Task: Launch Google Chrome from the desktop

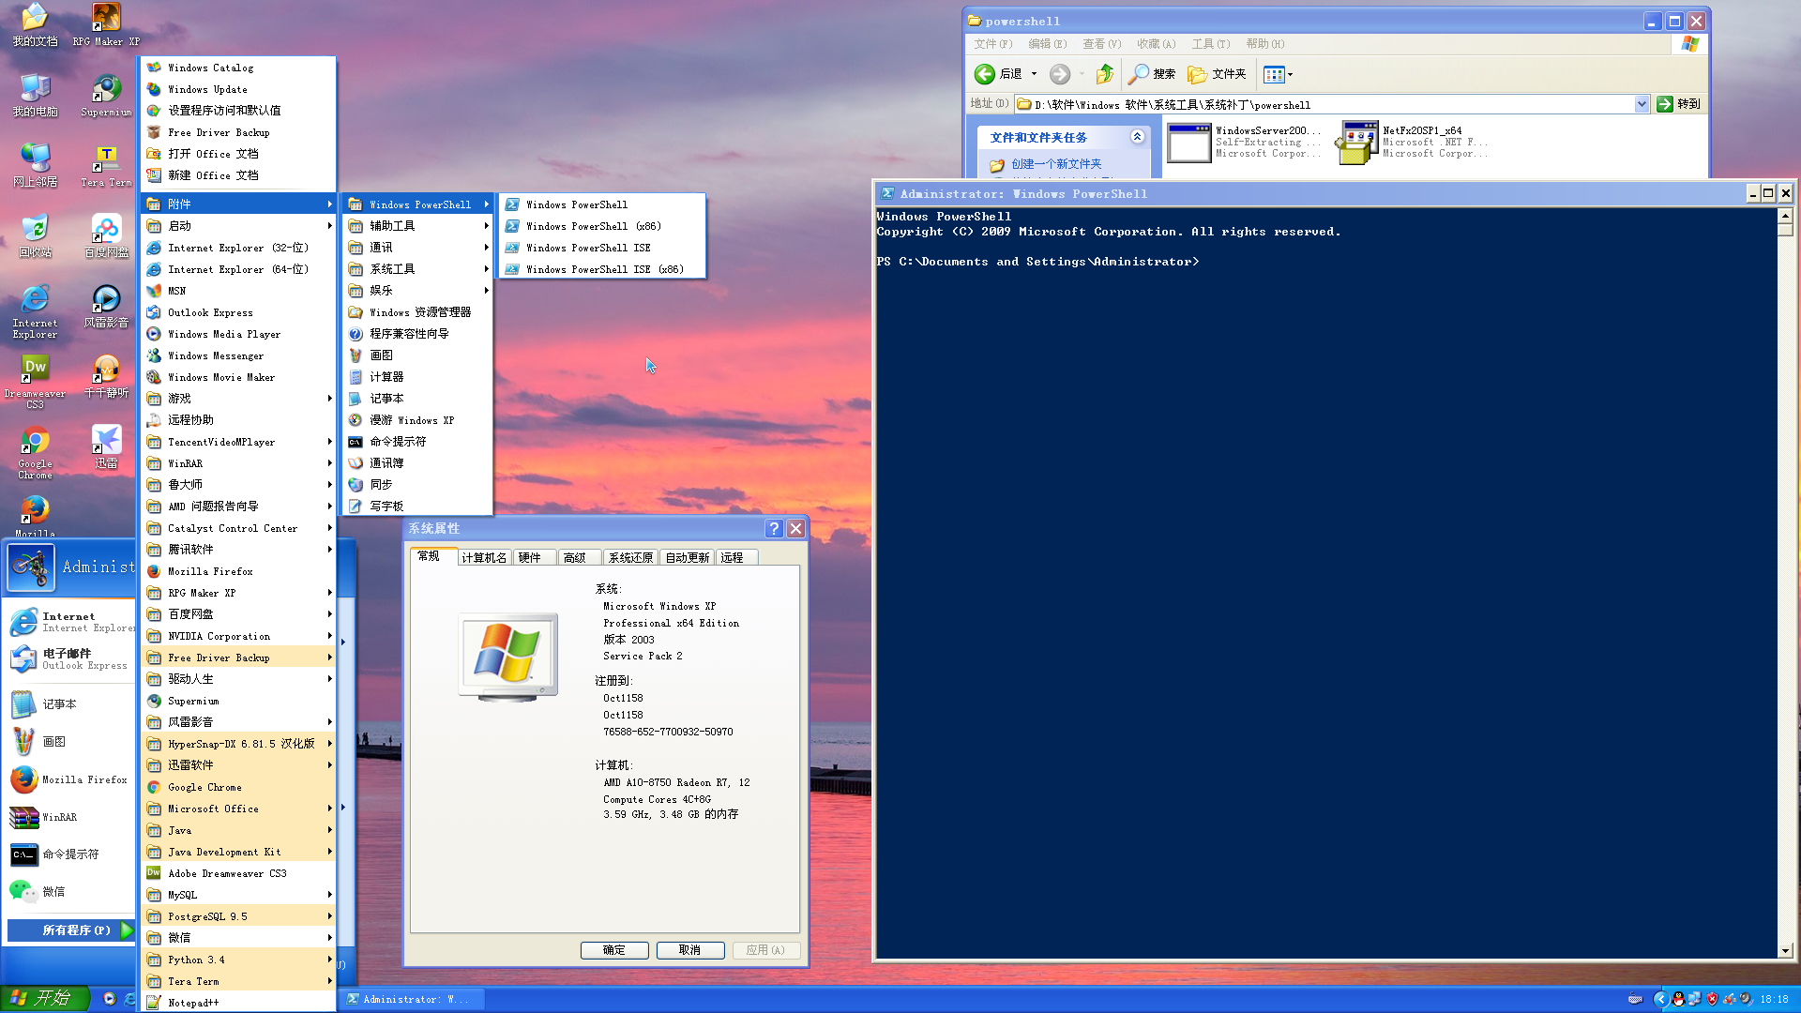Action: point(35,452)
